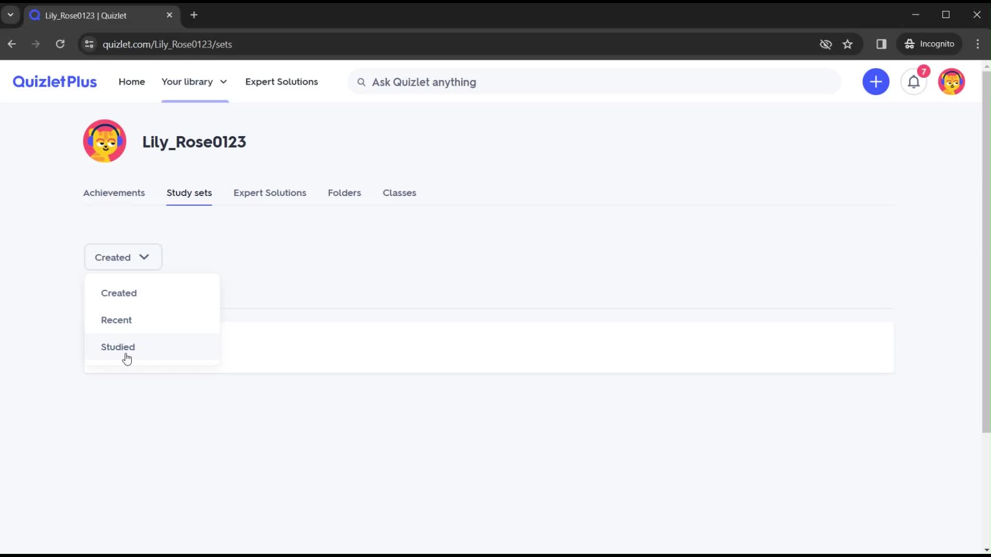Switch to the Folders tab
Viewport: 991px width, 557px height.
[x=345, y=192]
